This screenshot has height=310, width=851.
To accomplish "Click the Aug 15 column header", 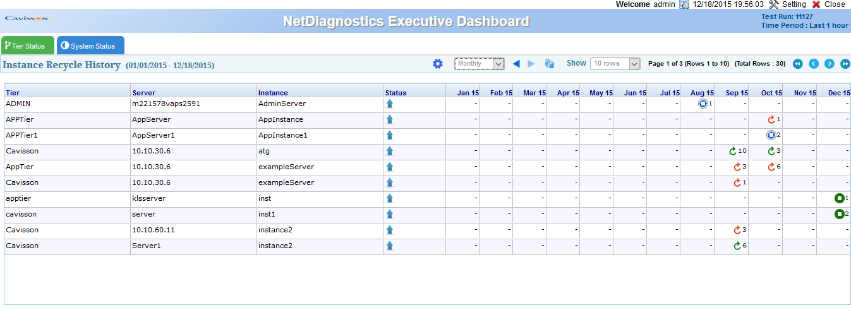I will coord(702,93).
